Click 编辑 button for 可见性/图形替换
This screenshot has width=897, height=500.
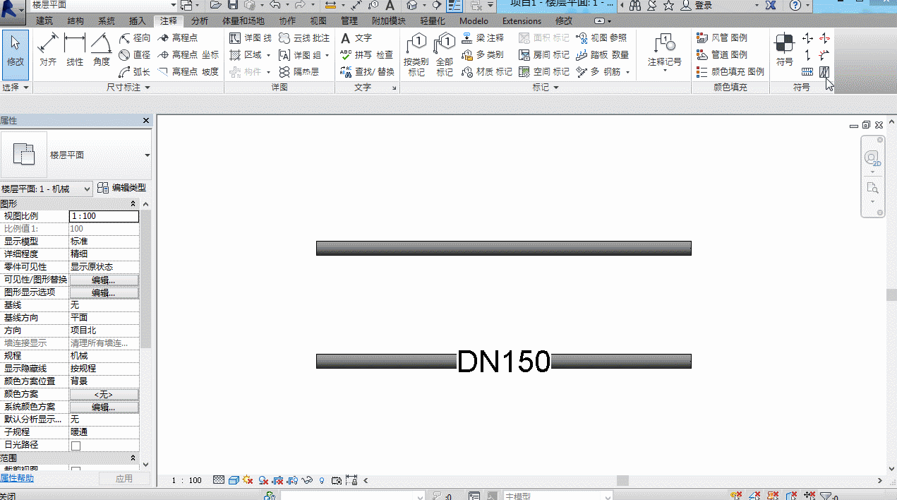104,280
